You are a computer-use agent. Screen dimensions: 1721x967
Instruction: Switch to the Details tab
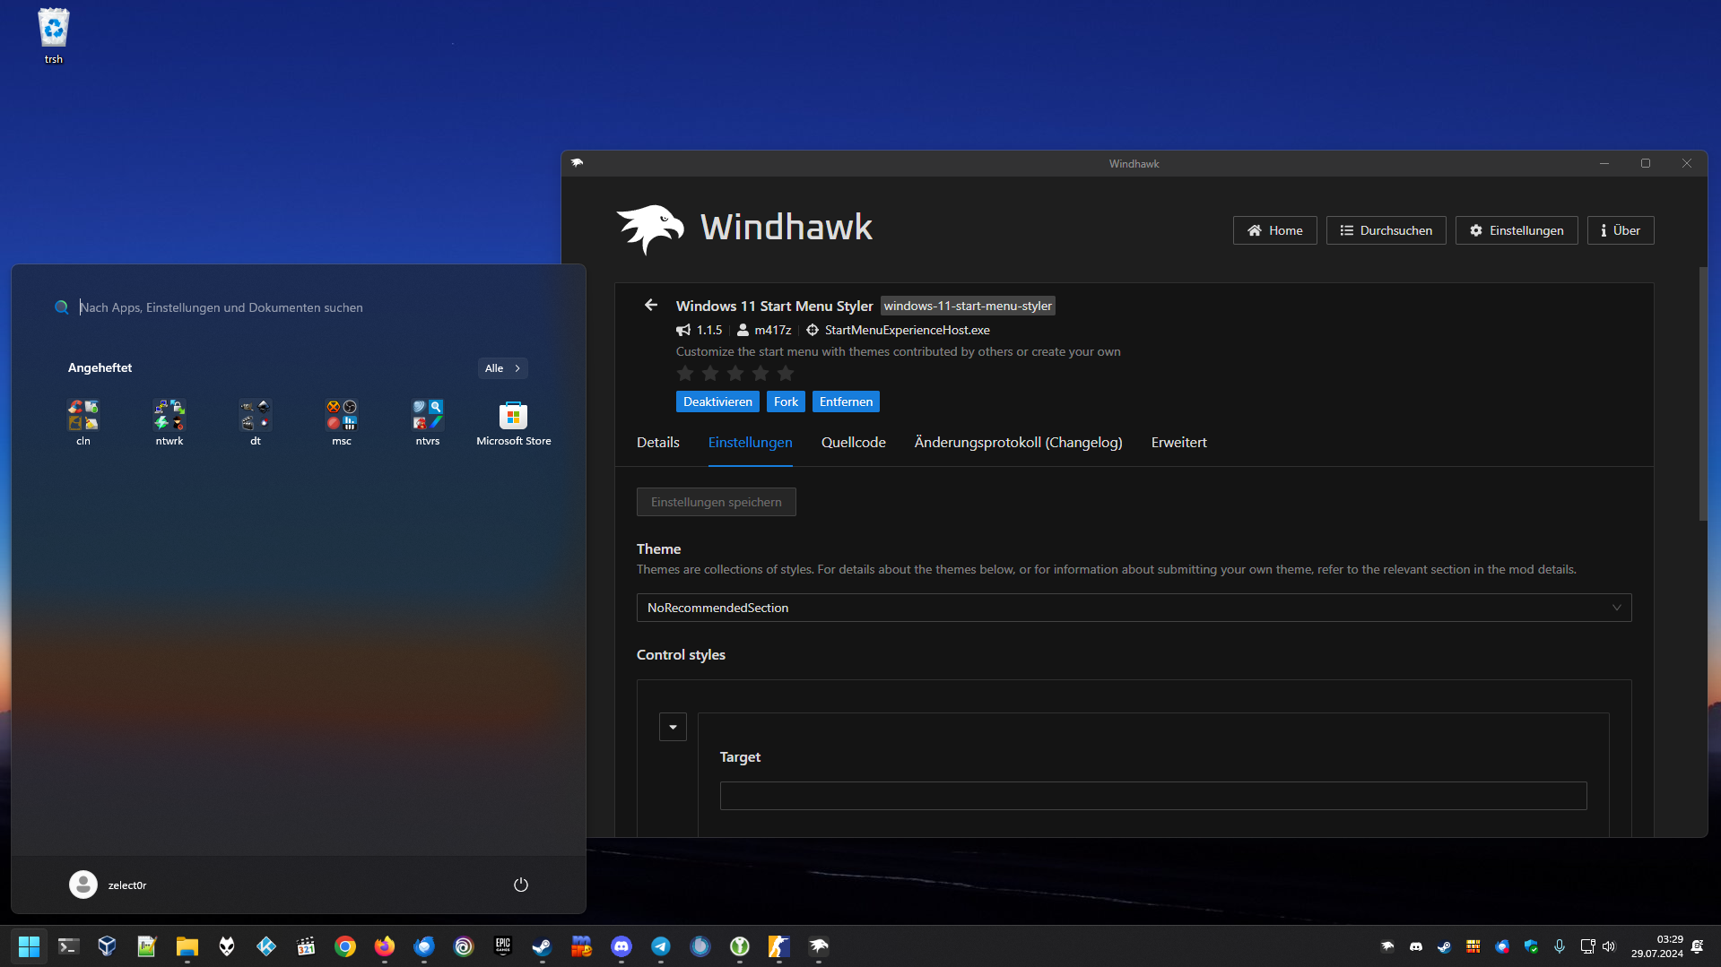(658, 443)
